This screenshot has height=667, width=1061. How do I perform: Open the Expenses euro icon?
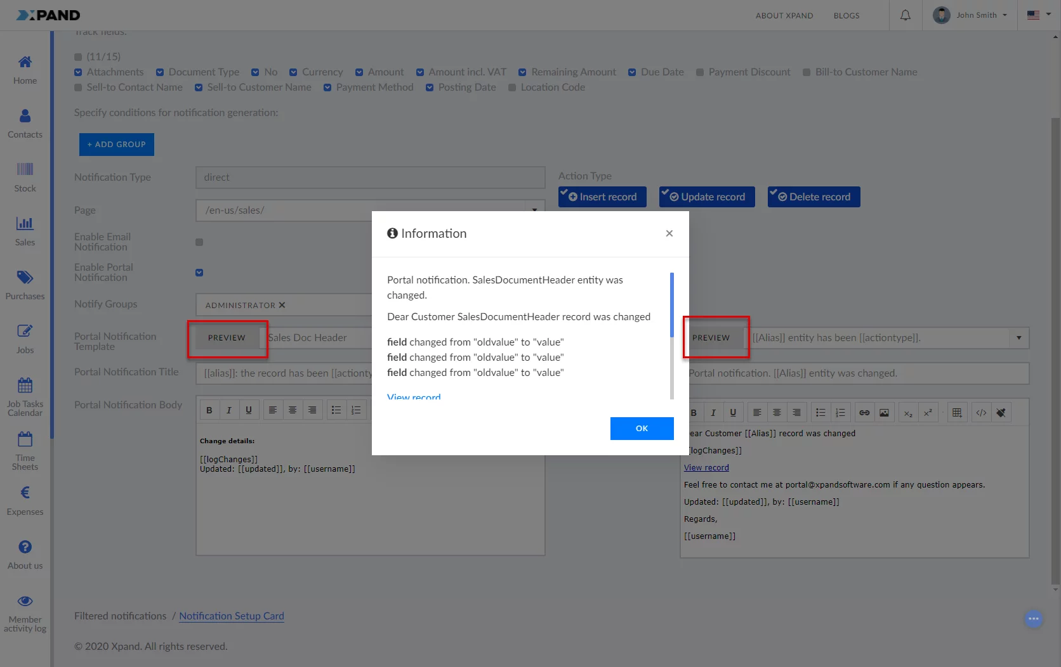coord(25,493)
